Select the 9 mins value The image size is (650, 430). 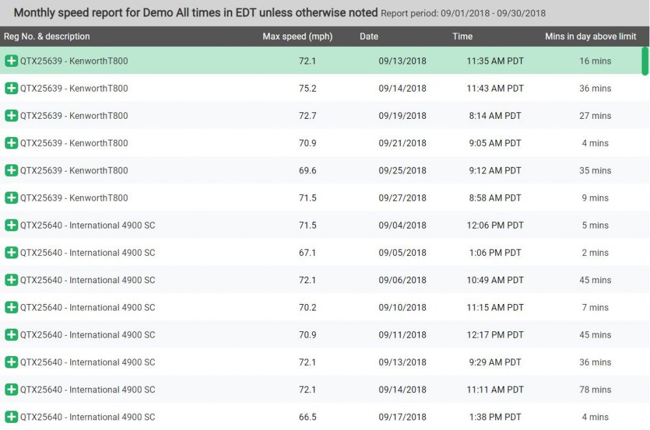[x=595, y=197]
